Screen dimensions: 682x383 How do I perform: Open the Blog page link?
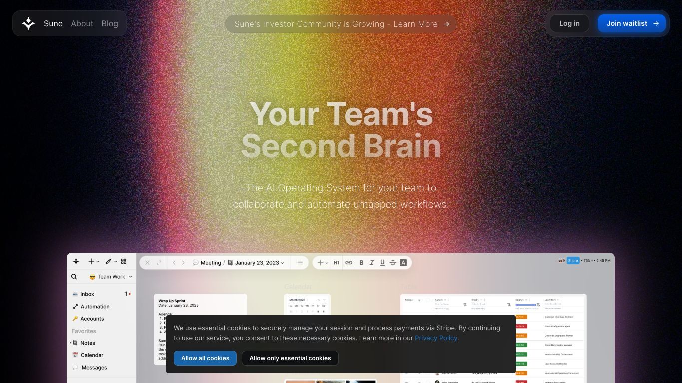pos(110,23)
